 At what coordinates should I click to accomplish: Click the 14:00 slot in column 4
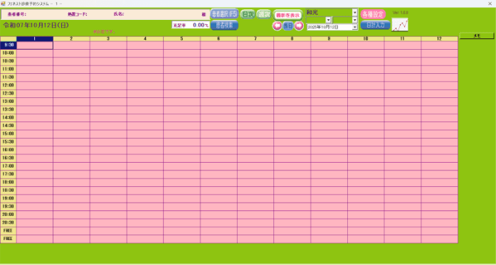coord(145,118)
